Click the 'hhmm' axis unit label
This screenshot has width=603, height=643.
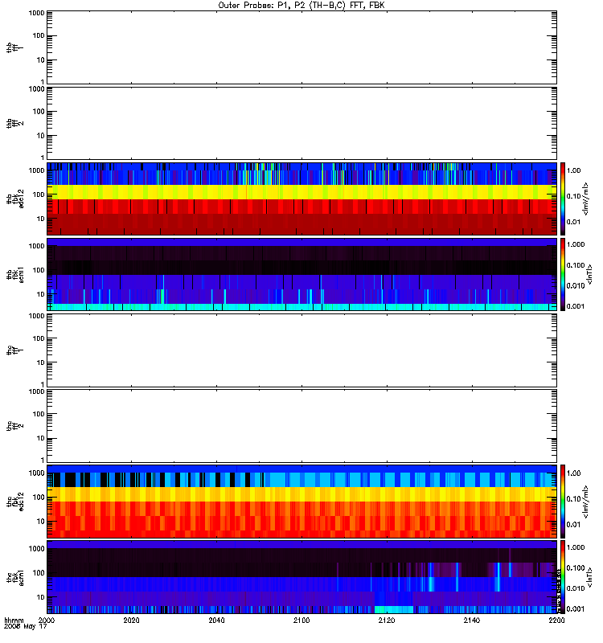[x=14, y=620]
